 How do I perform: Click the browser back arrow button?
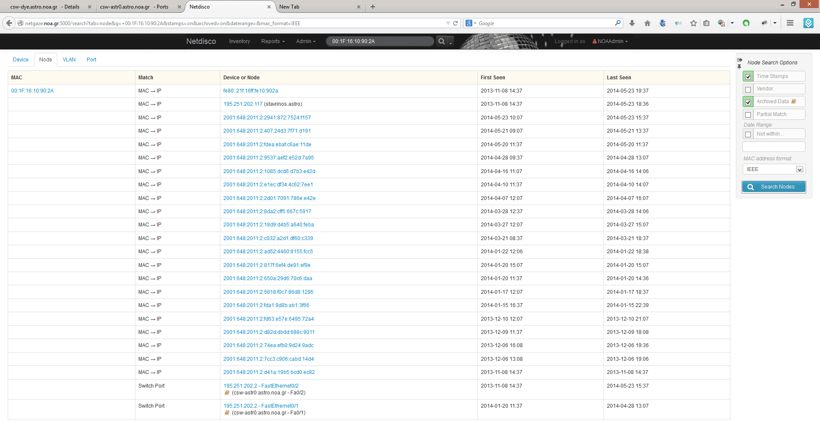click(x=9, y=23)
